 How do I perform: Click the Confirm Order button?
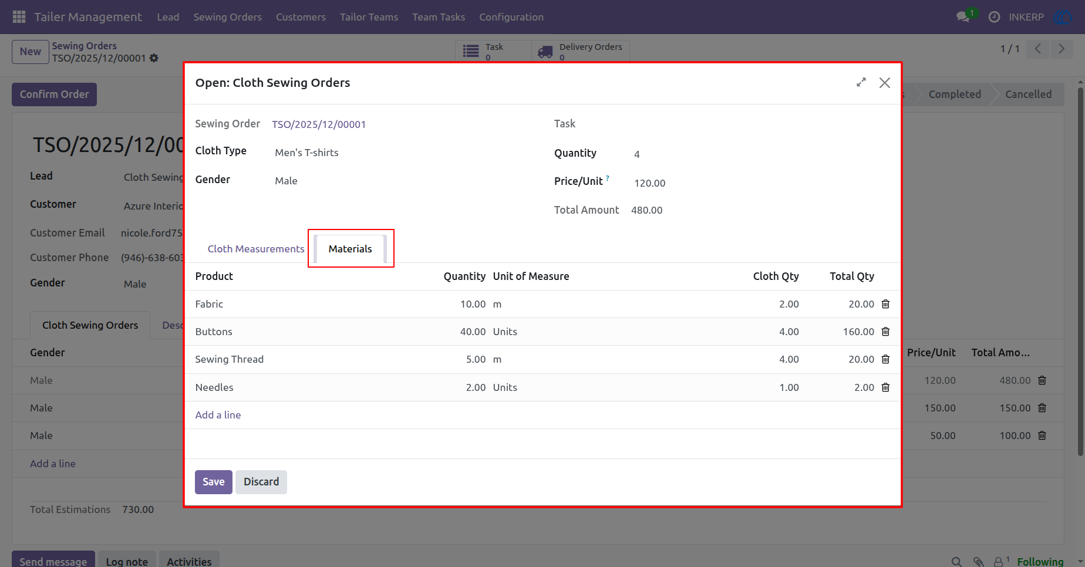tap(55, 95)
